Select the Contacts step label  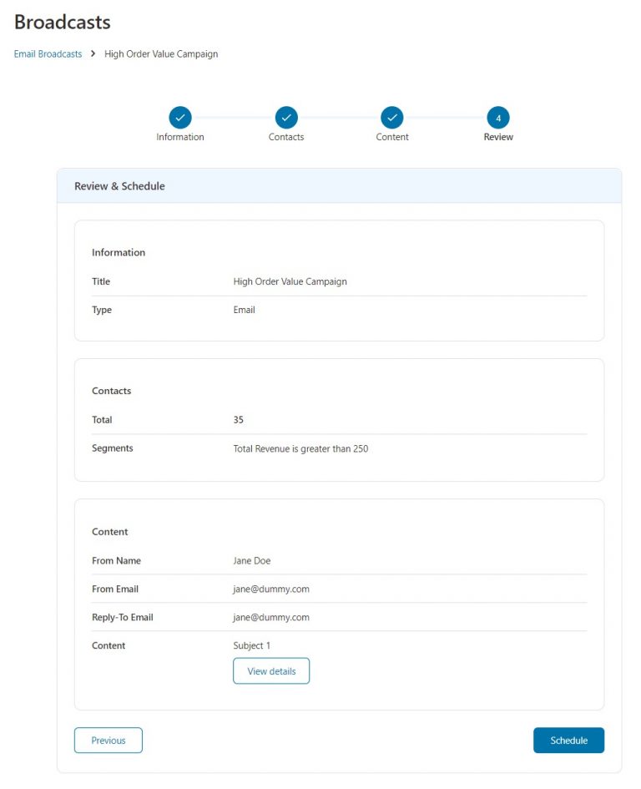coord(286,137)
